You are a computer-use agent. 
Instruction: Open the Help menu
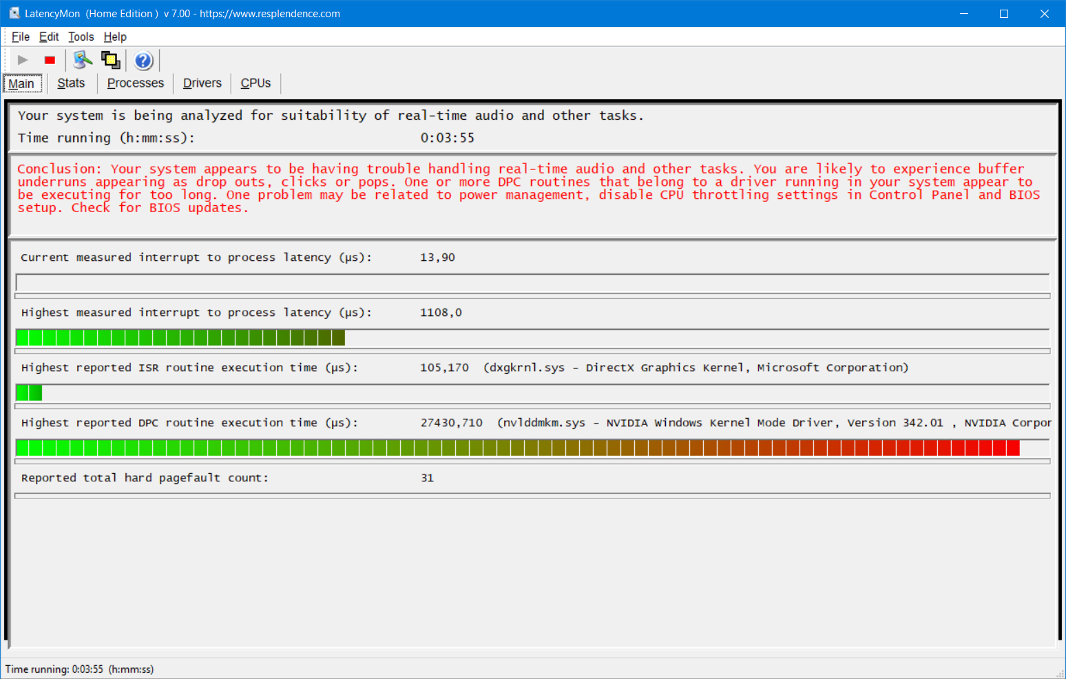[115, 37]
